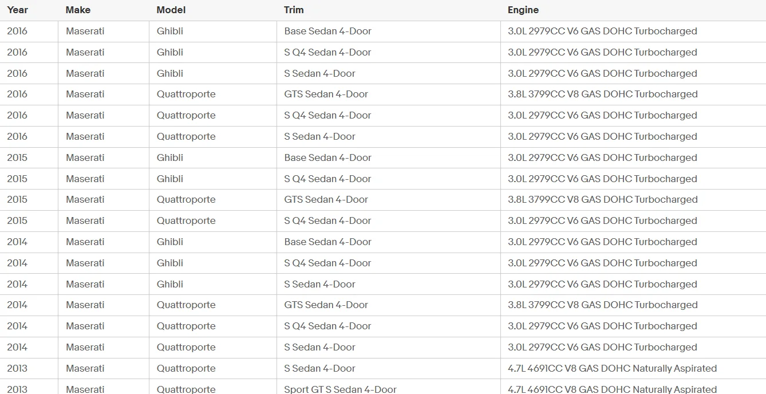The width and height of the screenshot is (766, 394).
Task: Select the "Trim" column header
Action: (x=294, y=10)
